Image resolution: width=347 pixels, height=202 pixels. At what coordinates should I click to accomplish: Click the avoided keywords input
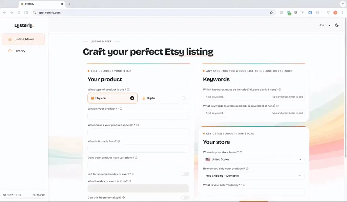click(253, 113)
